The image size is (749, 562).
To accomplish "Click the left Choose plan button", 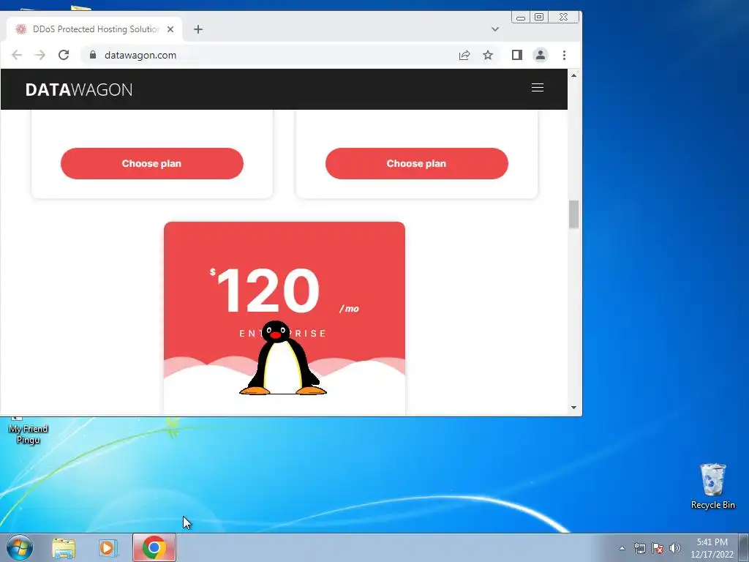I will [x=152, y=163].
